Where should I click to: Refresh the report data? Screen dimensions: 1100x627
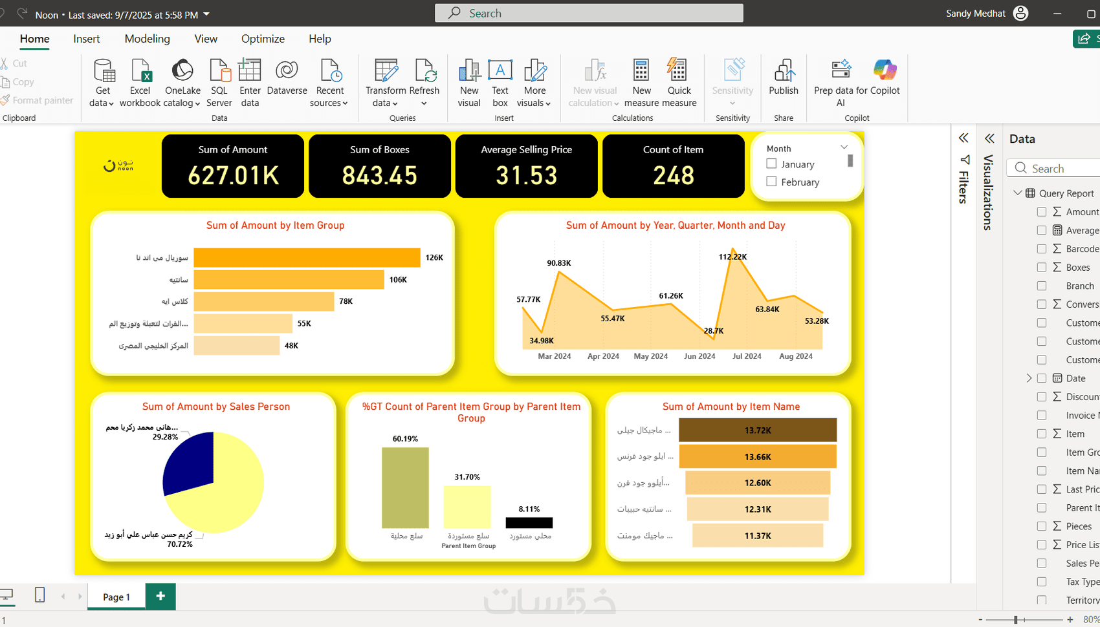[x=424, y=78]
